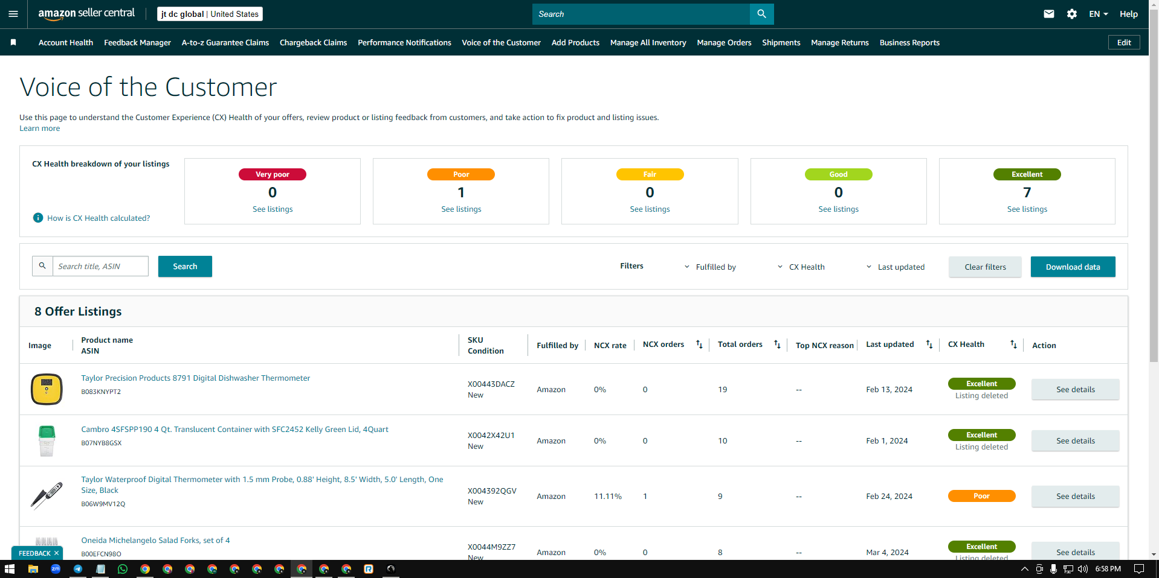Open Add Products page

[x=575, y=42]
